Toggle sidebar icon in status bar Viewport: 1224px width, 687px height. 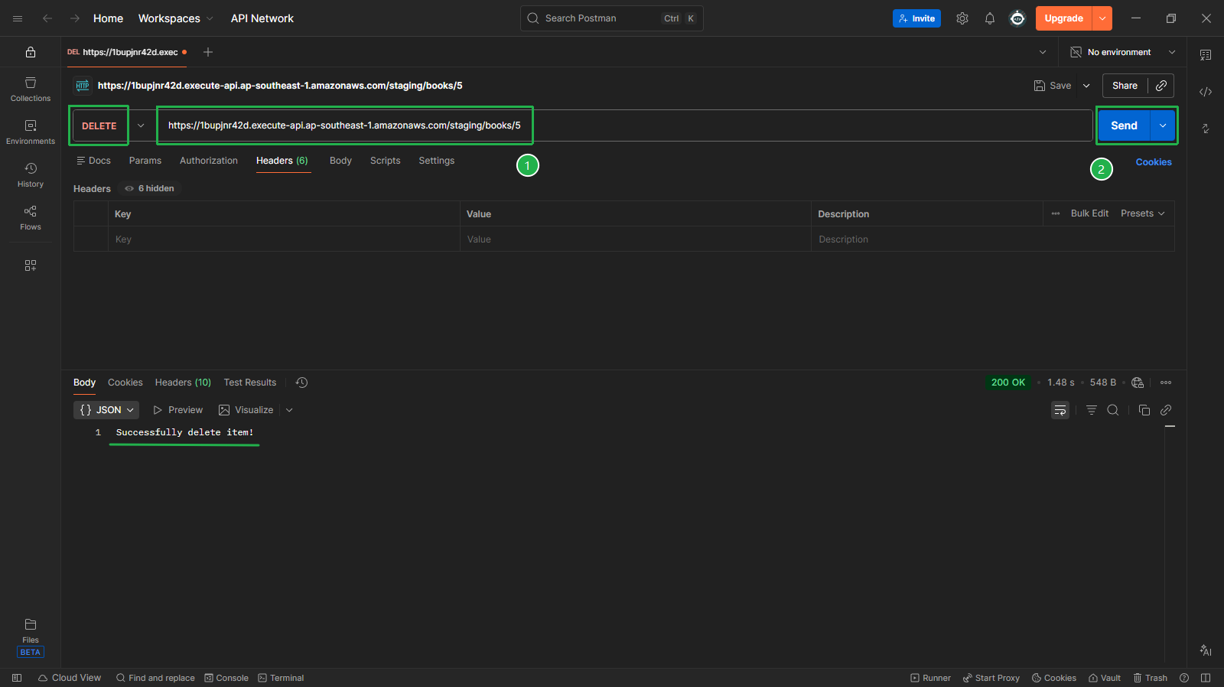pyautogui.click(x=17, y=678)
